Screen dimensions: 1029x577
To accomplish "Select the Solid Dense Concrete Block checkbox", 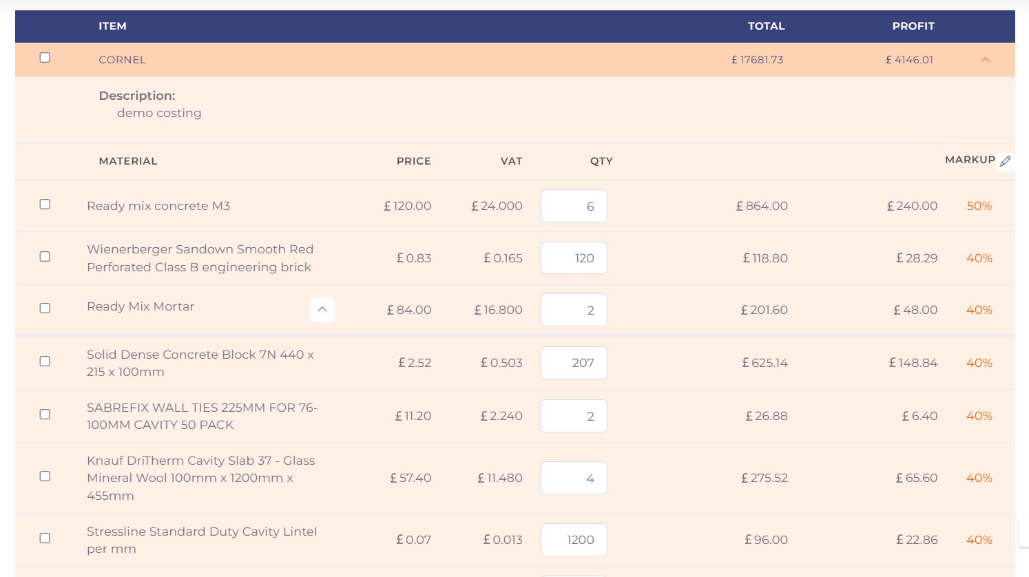I will 45,361.
